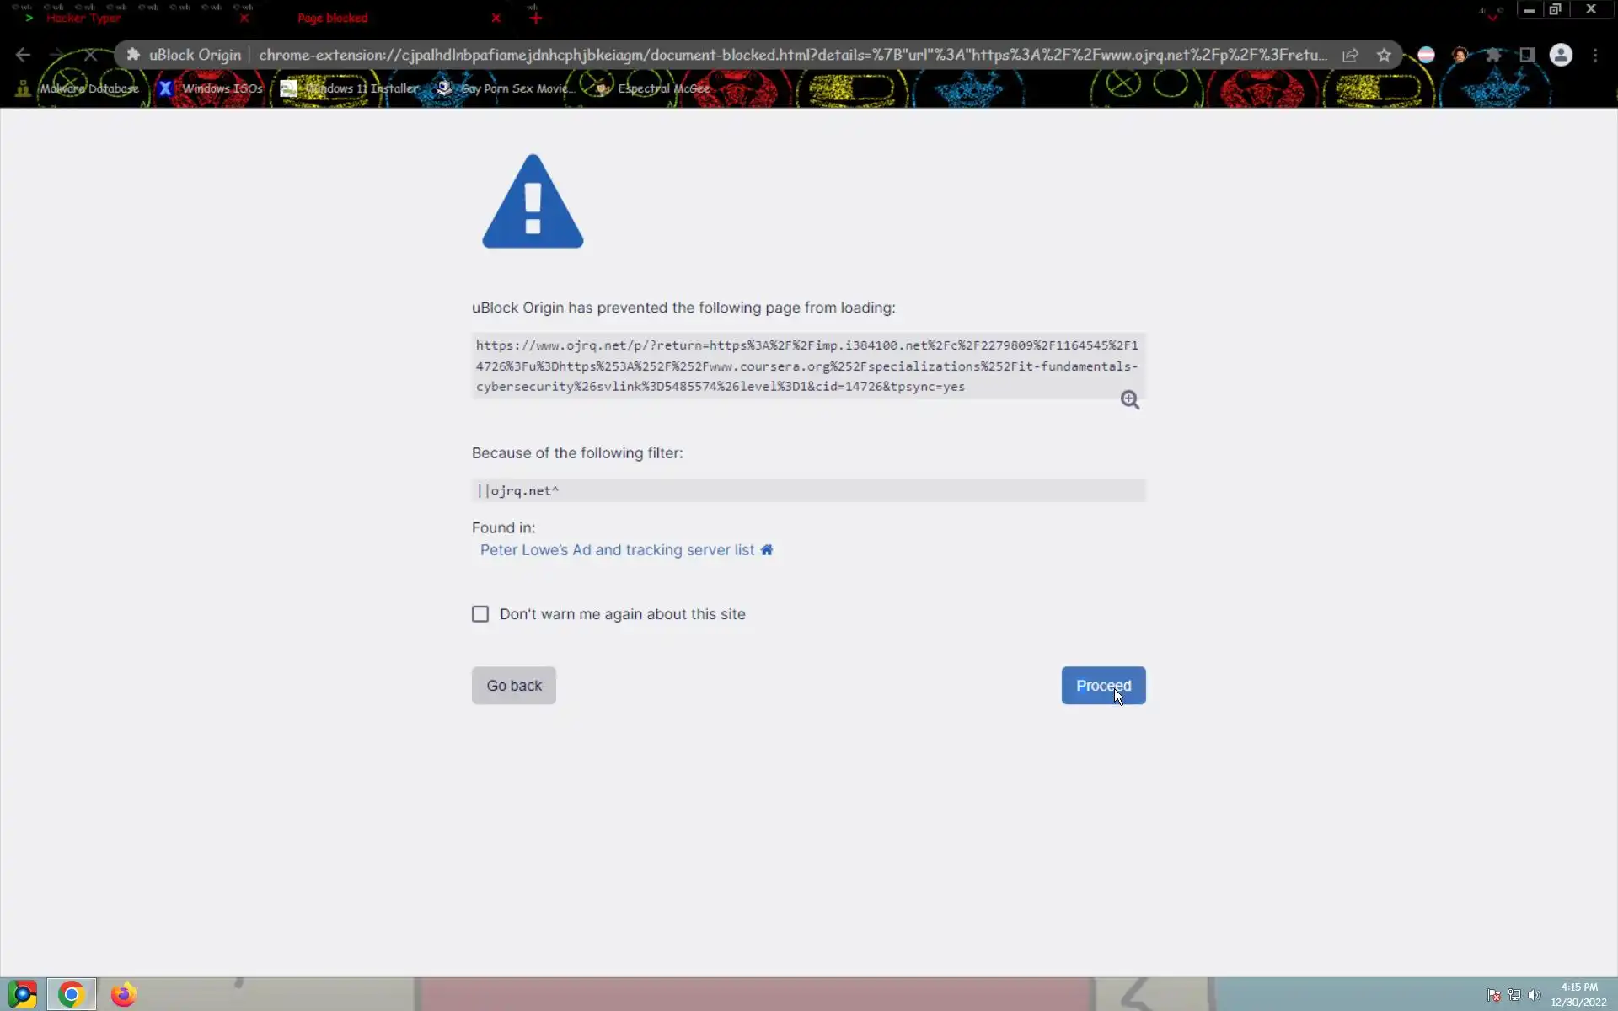Click the share page icon

pyautogui.click(x=1350, y=55)
